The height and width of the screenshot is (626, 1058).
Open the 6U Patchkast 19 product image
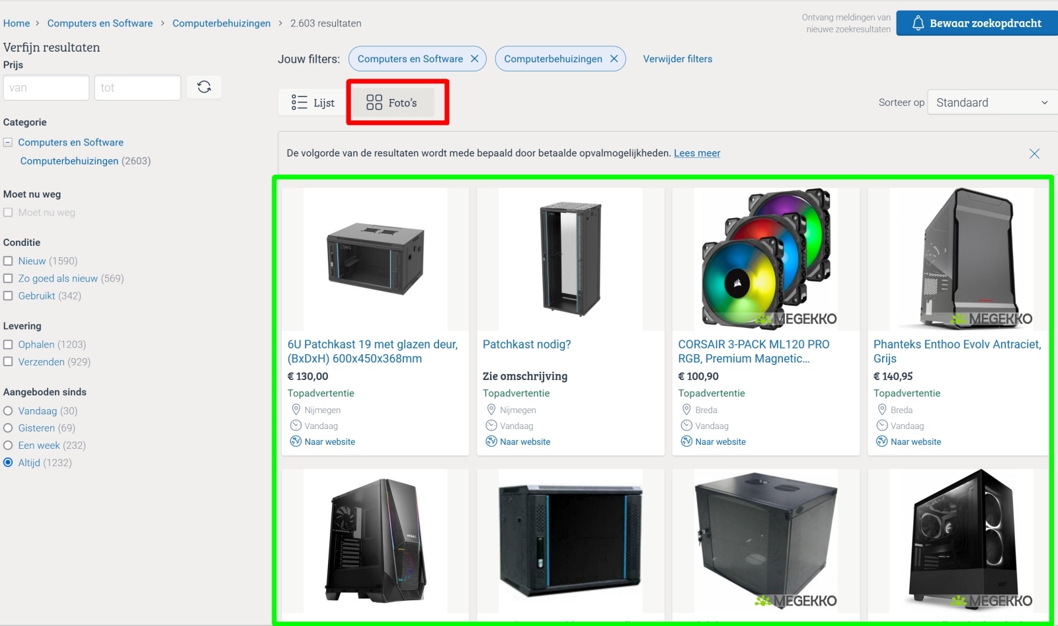376,259
